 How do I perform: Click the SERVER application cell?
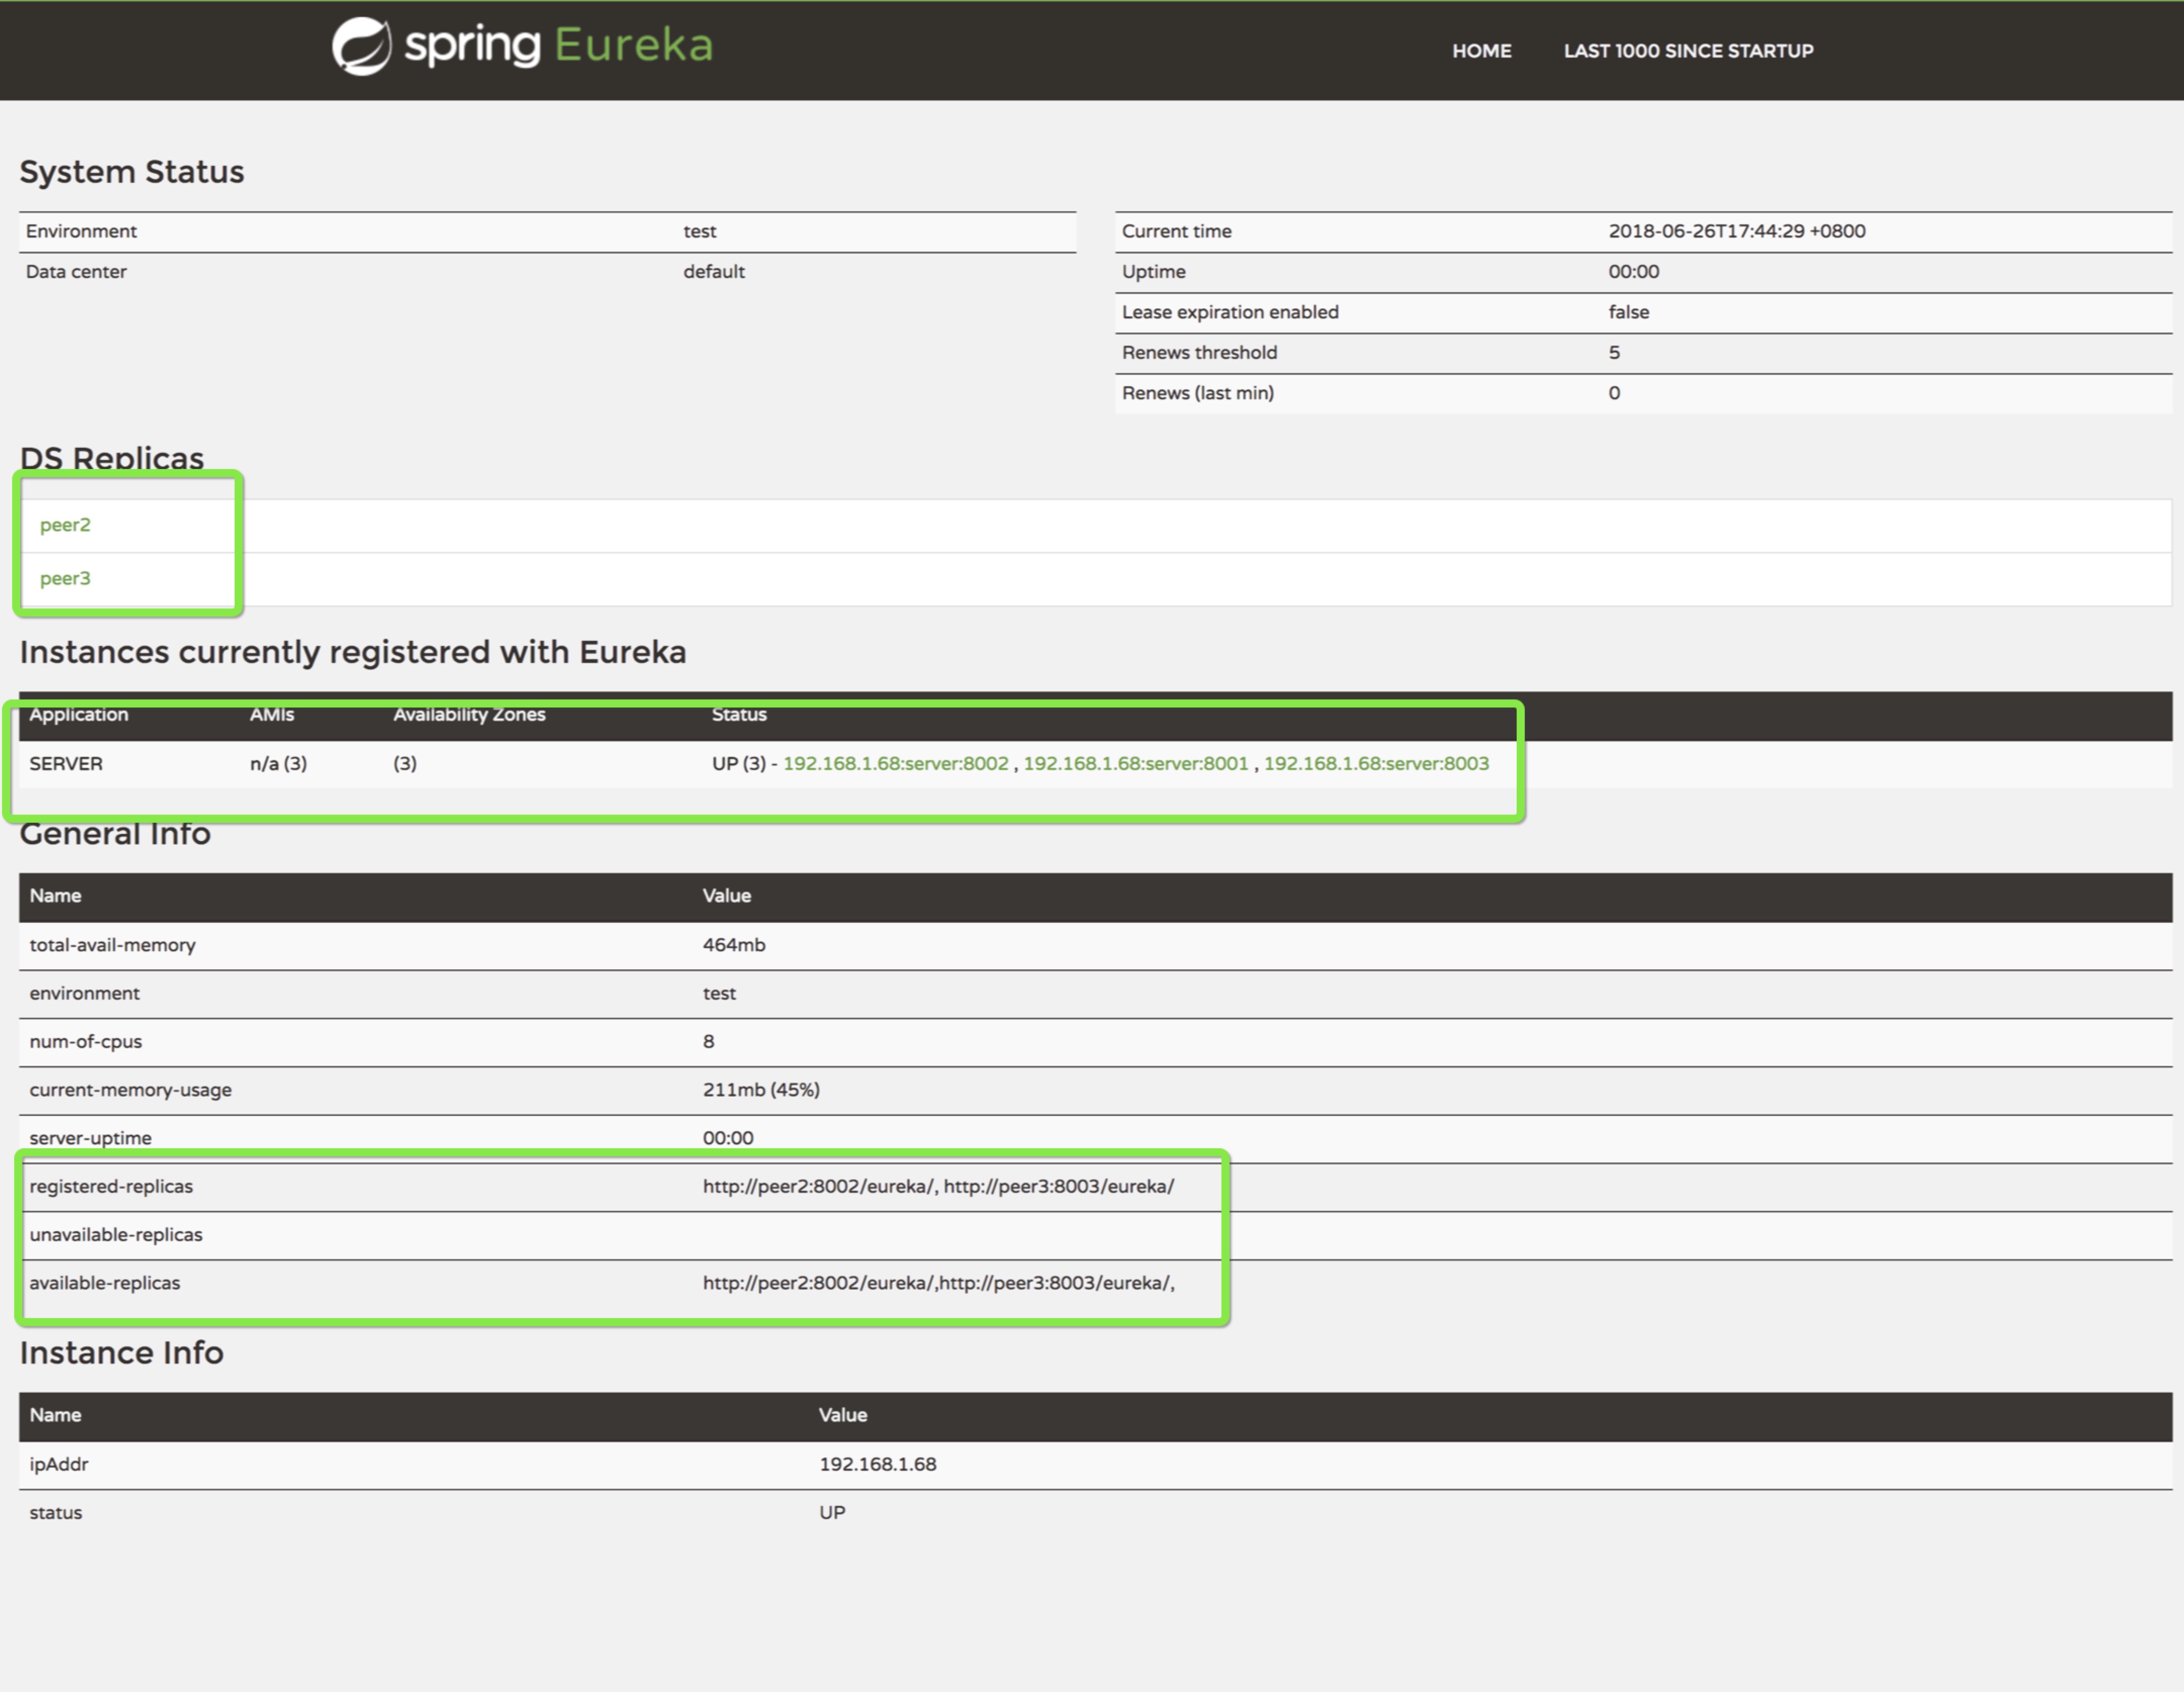(66, 764)
